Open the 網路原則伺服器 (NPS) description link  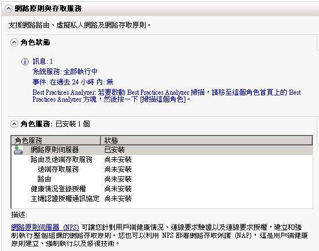tap(45, 227)
